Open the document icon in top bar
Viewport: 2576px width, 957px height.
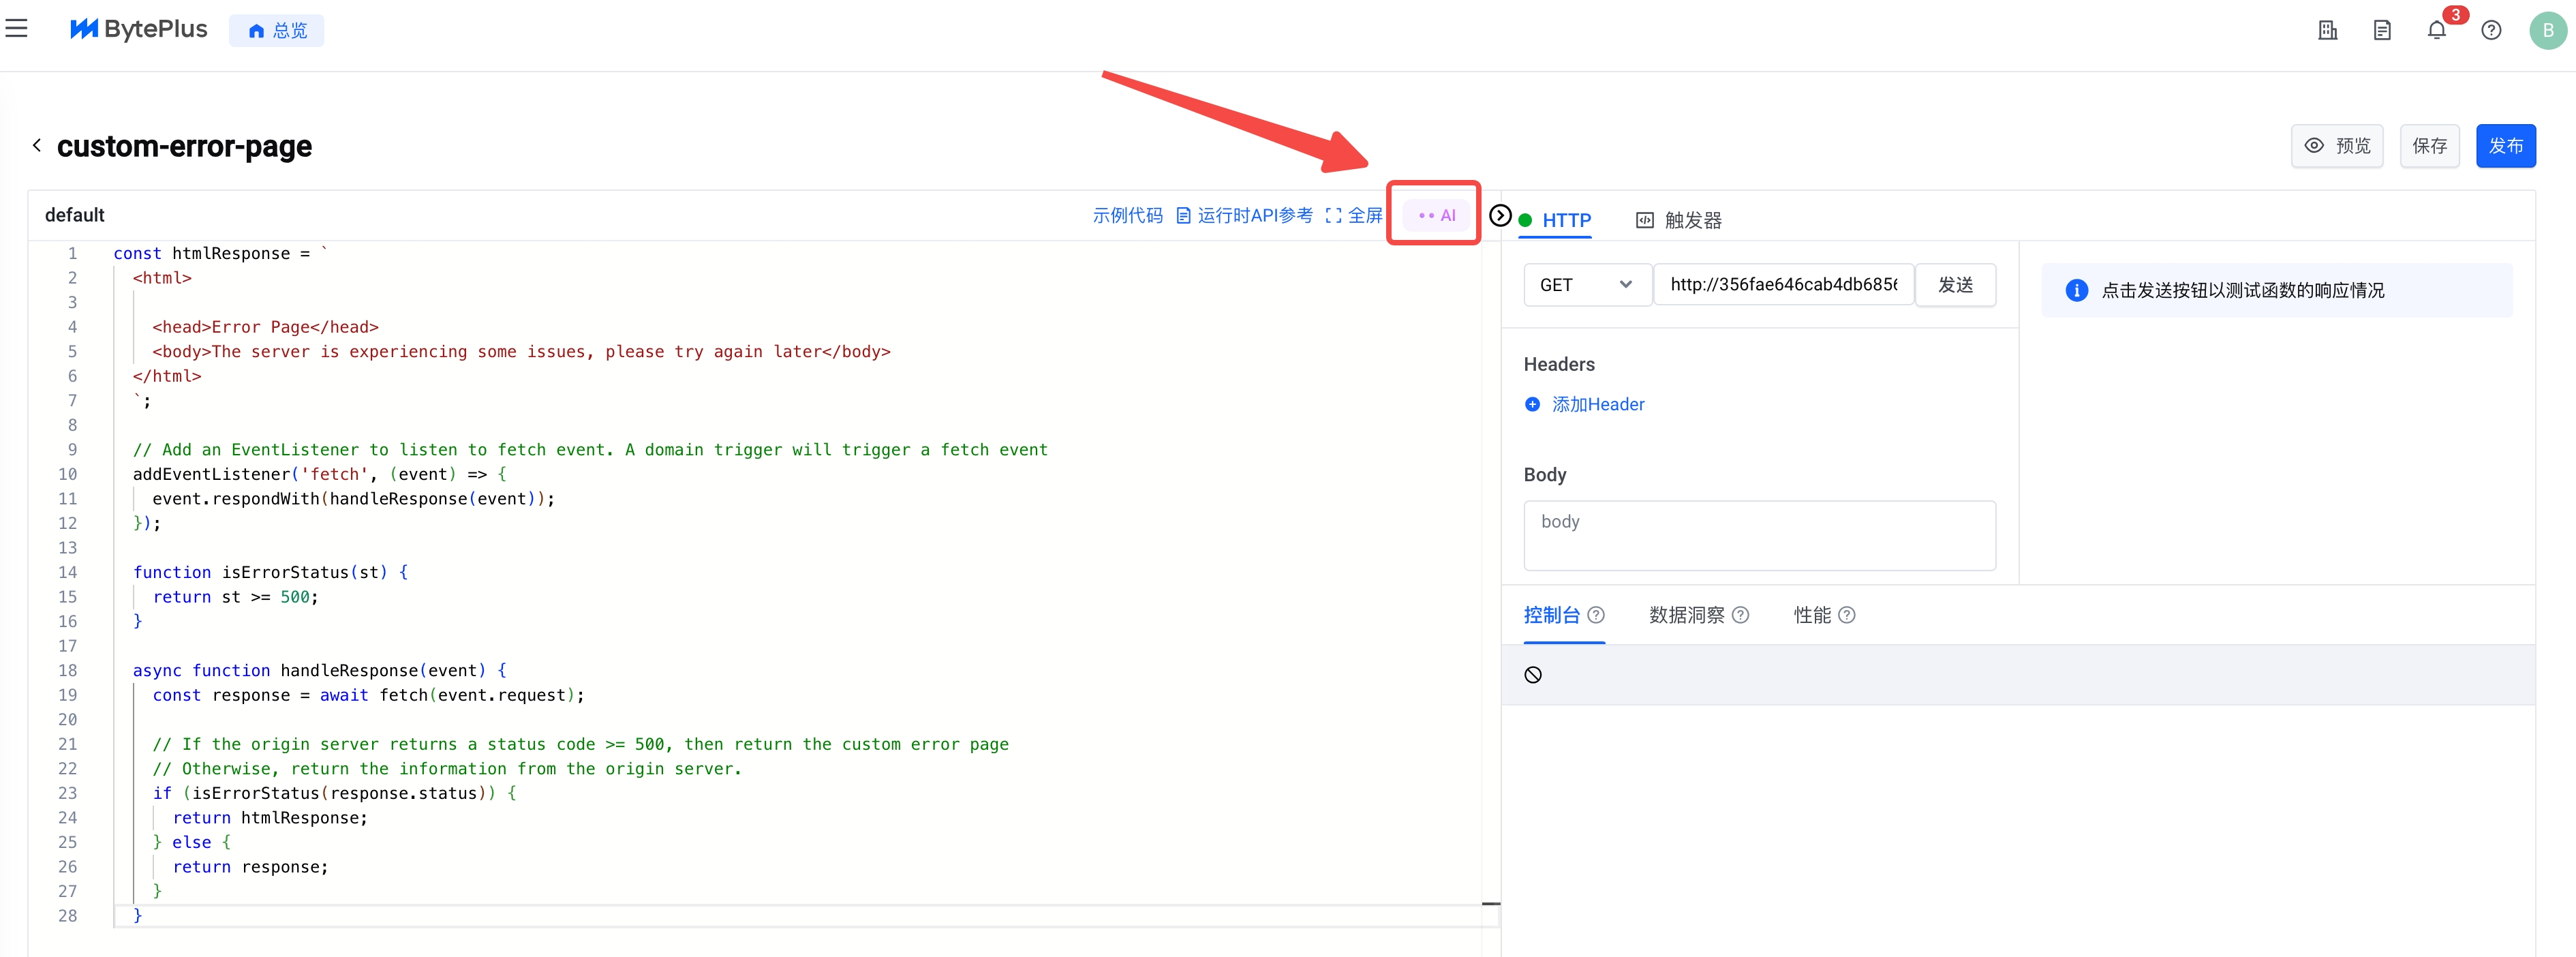click(2382, 30)
